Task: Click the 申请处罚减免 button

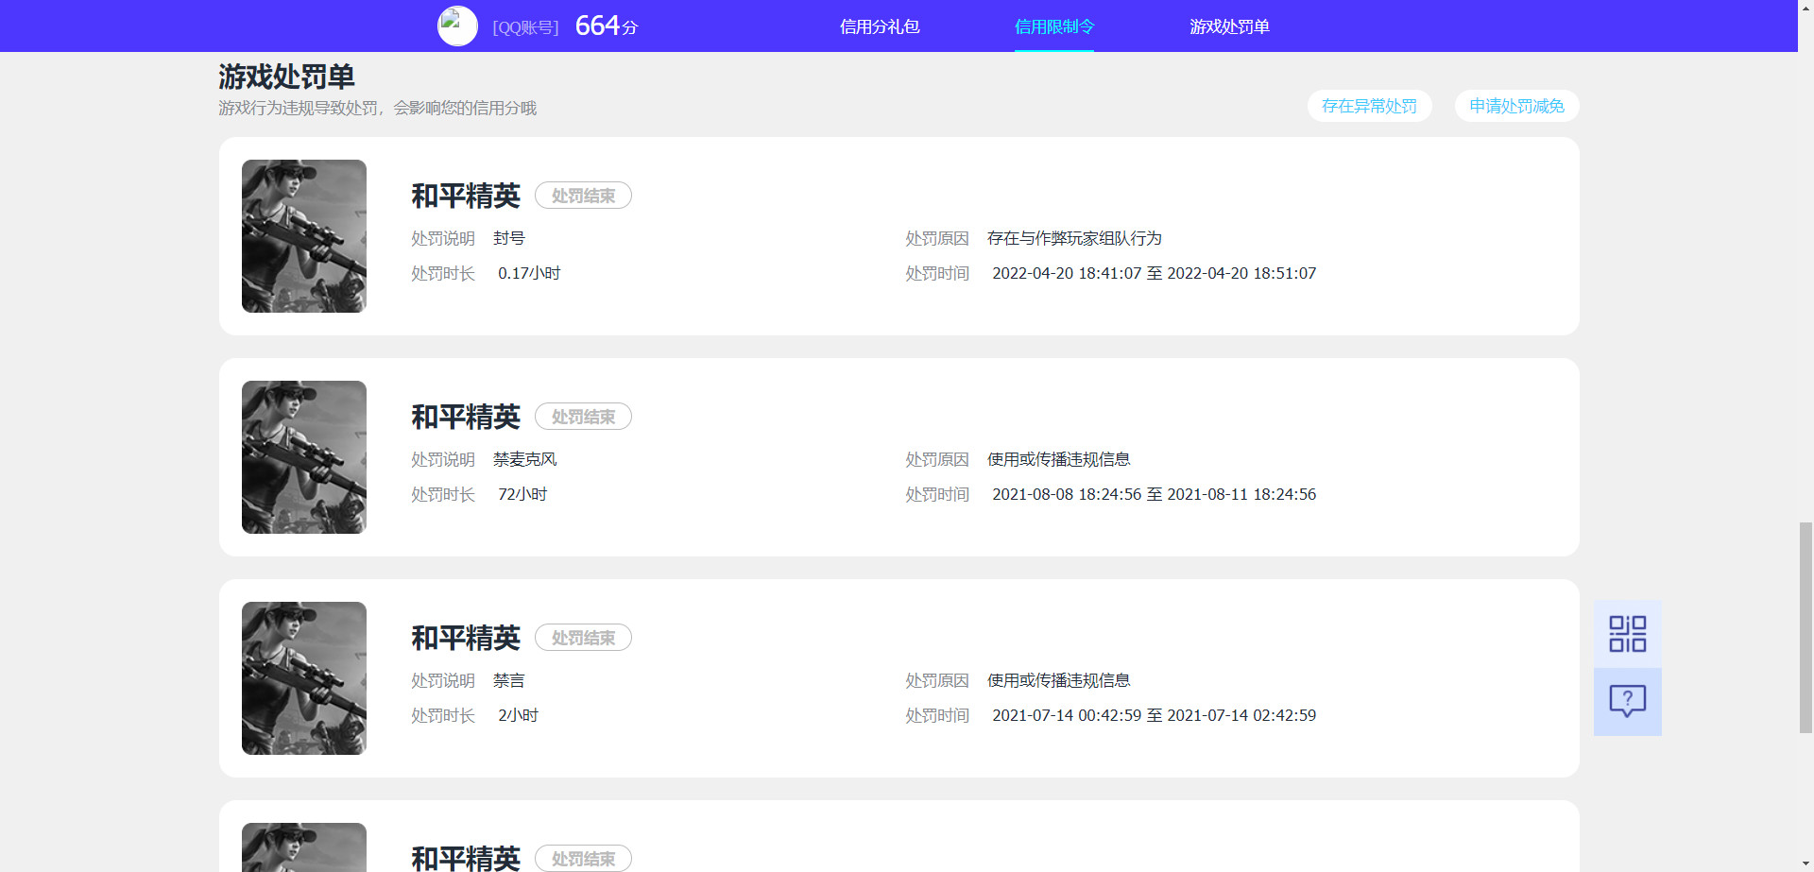Action: [1516, 106]
